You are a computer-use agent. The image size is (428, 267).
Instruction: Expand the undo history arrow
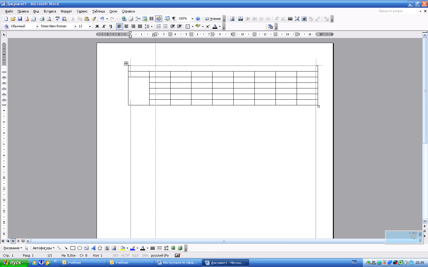pyautogui.click(x=107, y=19)
